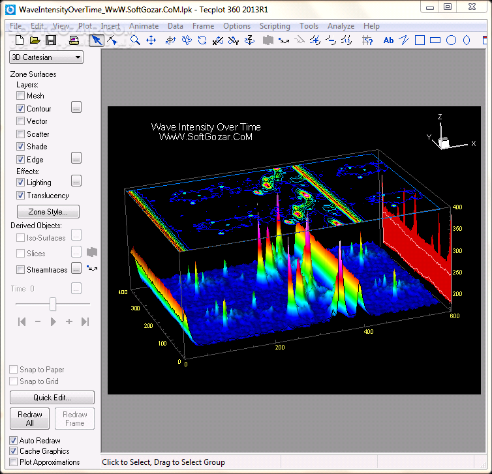492x474 pixels.
Task: Toggle the Lighting effect checkbox
Action: (20, 182)
